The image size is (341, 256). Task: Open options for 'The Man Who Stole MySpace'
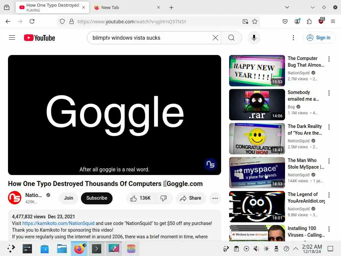click(329, 161)
